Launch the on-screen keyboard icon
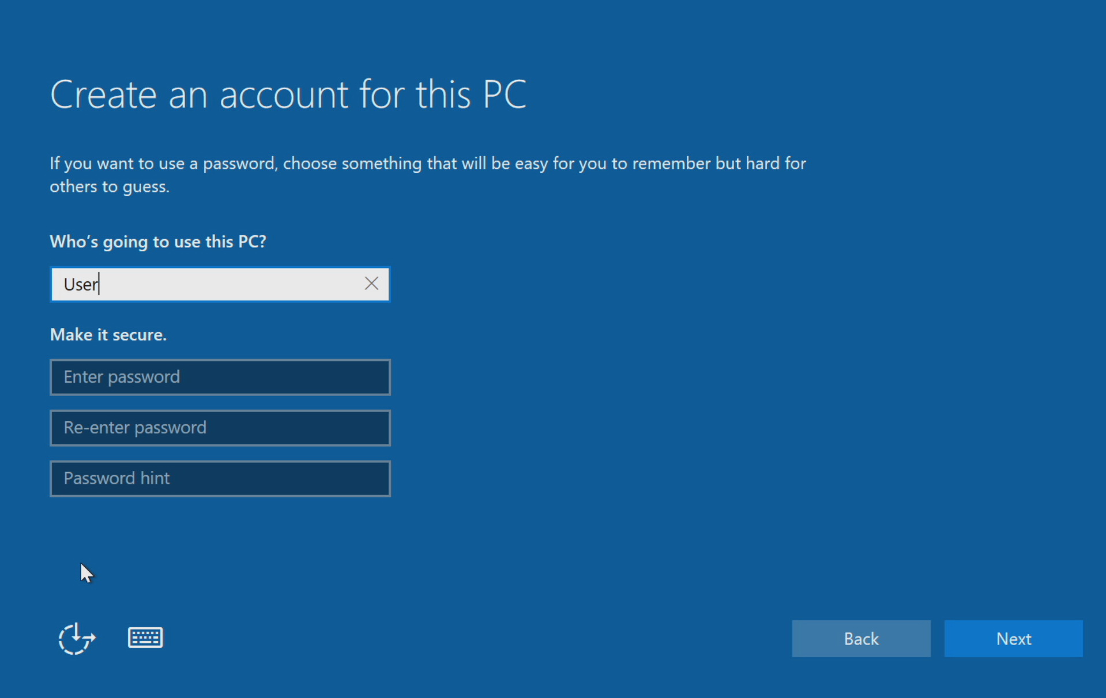The width and height of the screenshot is (1106, 698). coord(145,638)
